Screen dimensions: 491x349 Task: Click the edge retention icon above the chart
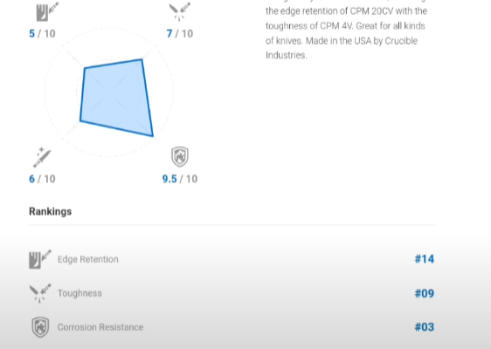pyautogui.click(x=47, y=11)
